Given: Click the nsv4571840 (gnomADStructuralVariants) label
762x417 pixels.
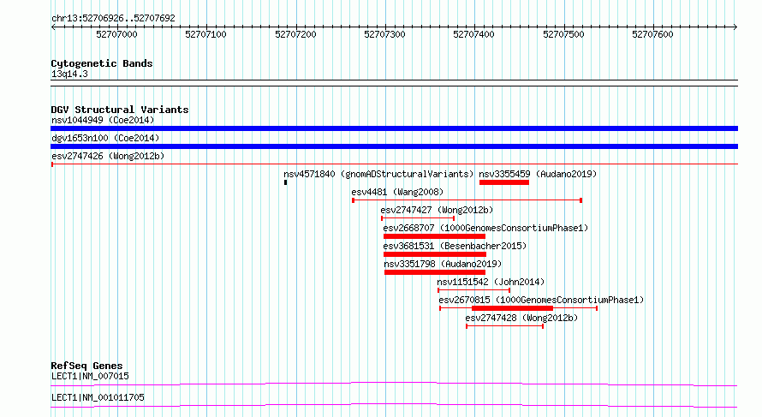Looking at the screenshot, I should [378, 174].
